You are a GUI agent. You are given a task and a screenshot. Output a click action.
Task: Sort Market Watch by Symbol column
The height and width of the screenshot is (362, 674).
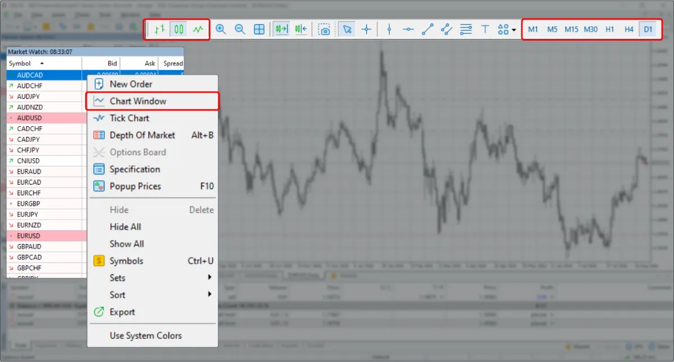[44, 63]
